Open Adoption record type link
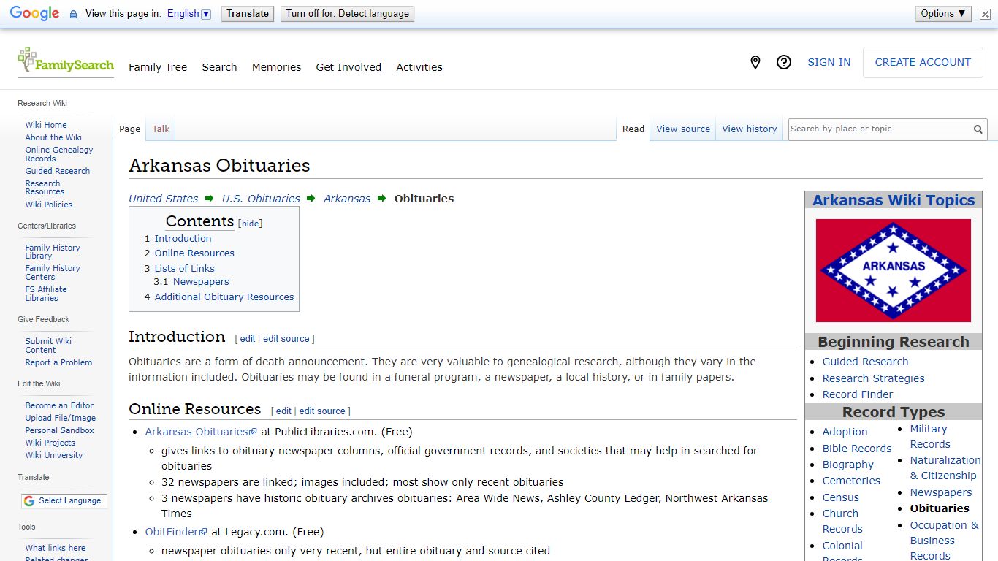Screen dimensions: 998x561 [845, 432]
